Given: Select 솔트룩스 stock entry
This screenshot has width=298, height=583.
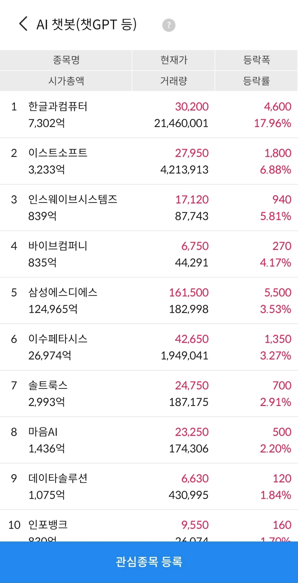Looking at the screenshot, I should [x=149, y=393].
